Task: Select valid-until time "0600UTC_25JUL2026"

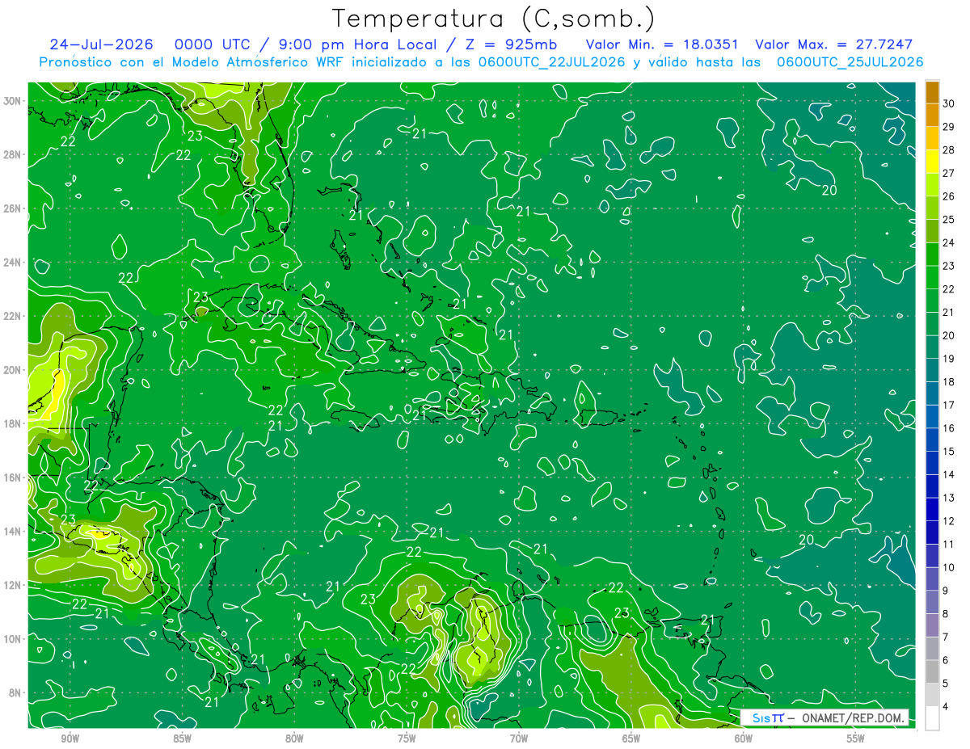Action: 850,61
